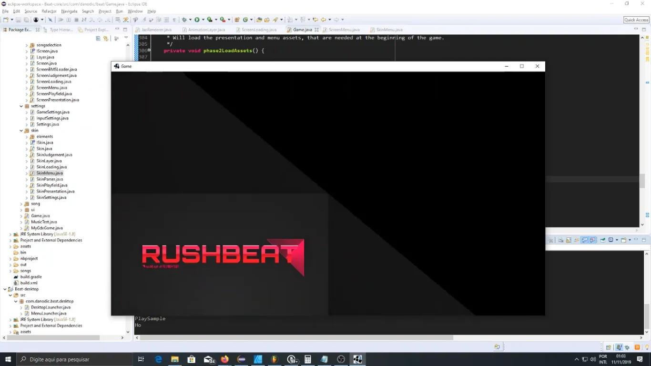
Task: Click the RUSHBEAT logo in Game window
Action: (223, 257)
